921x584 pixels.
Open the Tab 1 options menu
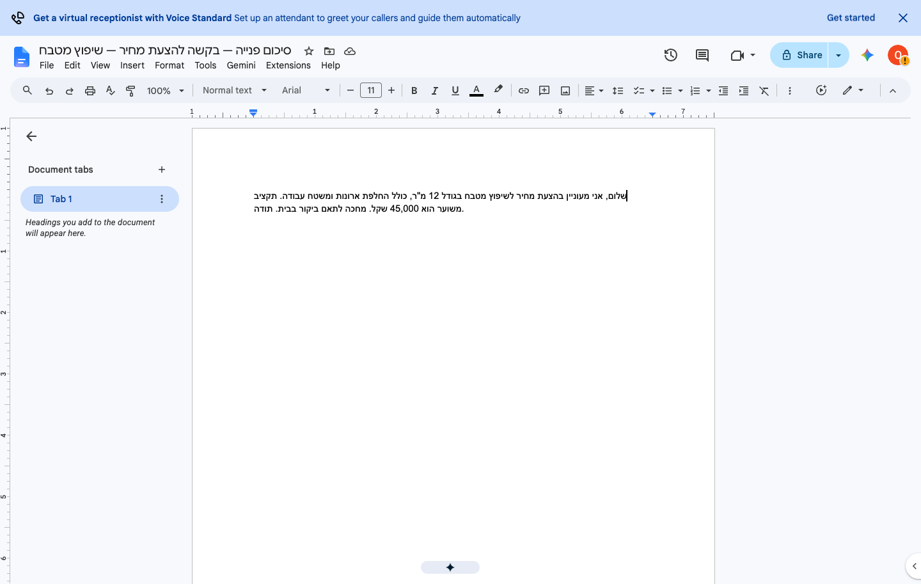click(x=162, y=199)
